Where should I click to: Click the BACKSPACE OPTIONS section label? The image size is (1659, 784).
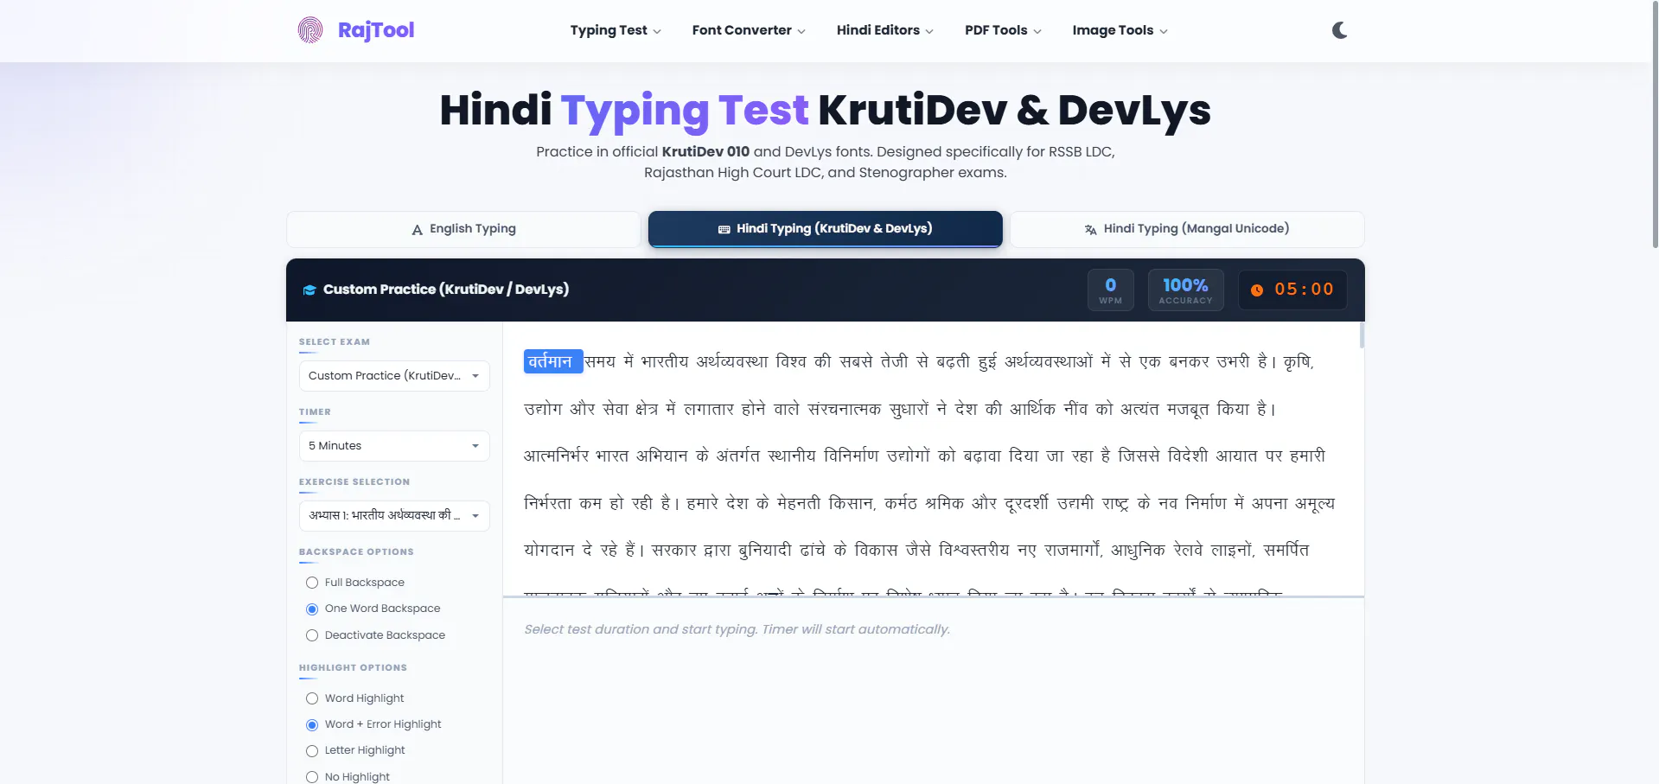click(x=356, y=552)
